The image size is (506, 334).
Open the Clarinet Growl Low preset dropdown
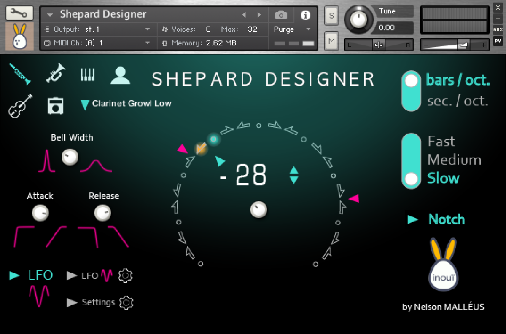coord(127,104)
